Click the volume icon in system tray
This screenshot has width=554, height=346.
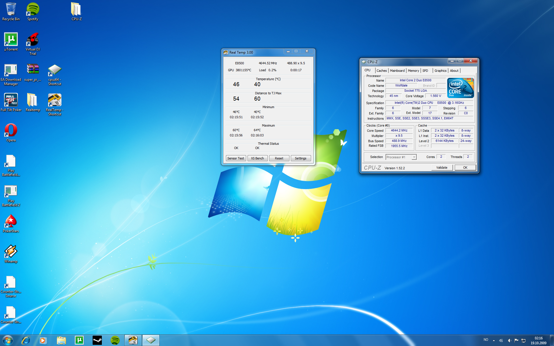510,341
